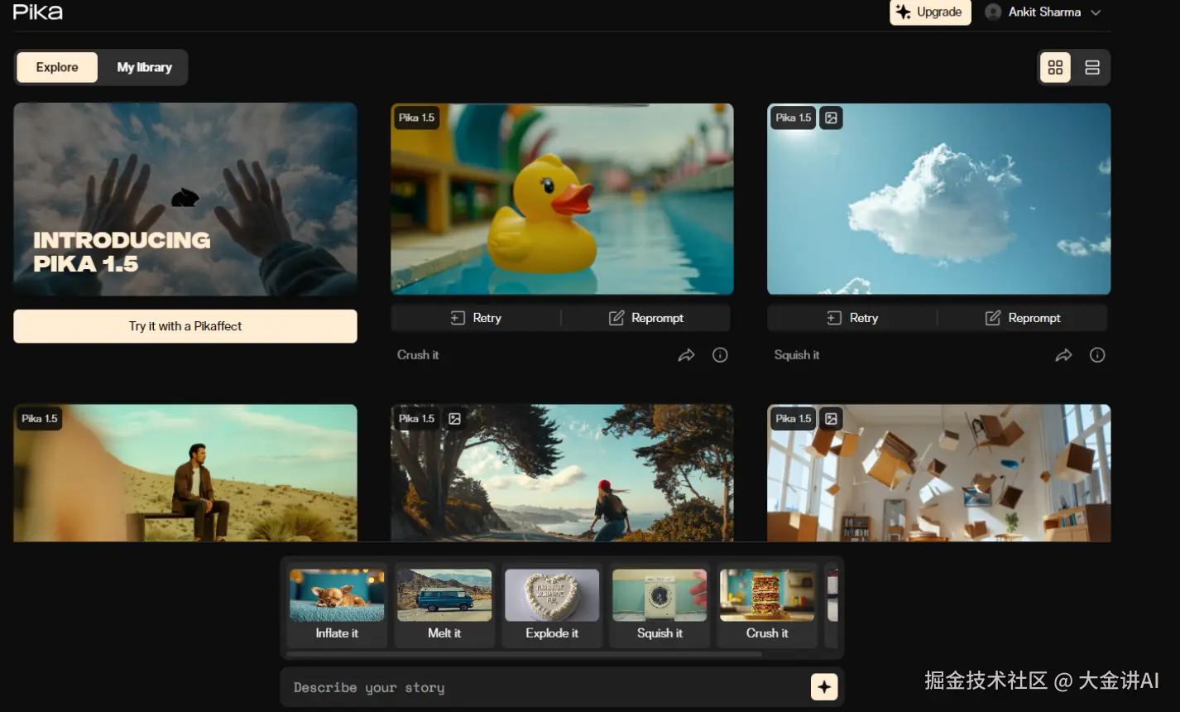Click Retry under the duck video
Viewport: 1180px width, 712px height.
coord(476,318)
